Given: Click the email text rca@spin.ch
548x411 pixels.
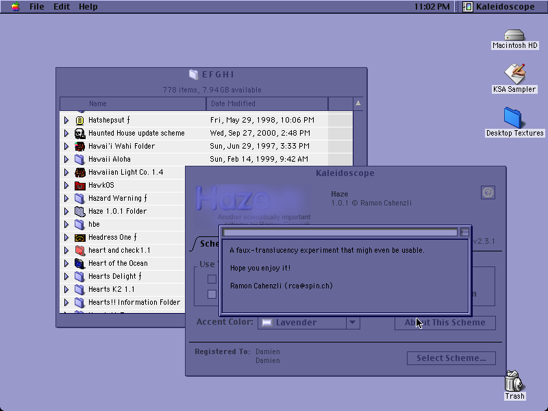Looking at the screenshot, I should pos(309,286).
